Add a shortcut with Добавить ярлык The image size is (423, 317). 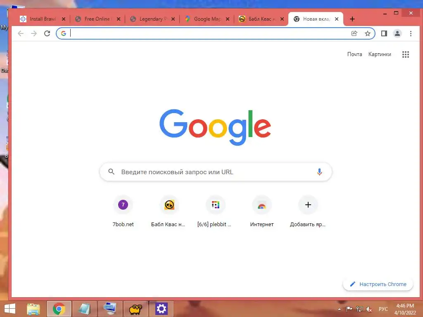[x=308, y=212]
